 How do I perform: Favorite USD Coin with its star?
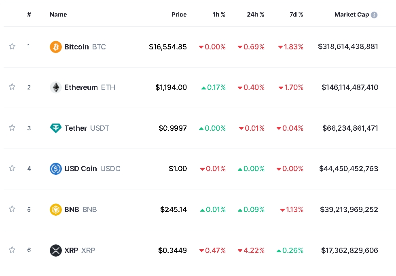[12, 168]
